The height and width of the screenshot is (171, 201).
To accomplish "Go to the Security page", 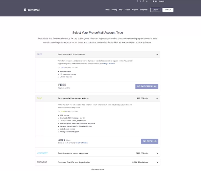I will (114, 10).
